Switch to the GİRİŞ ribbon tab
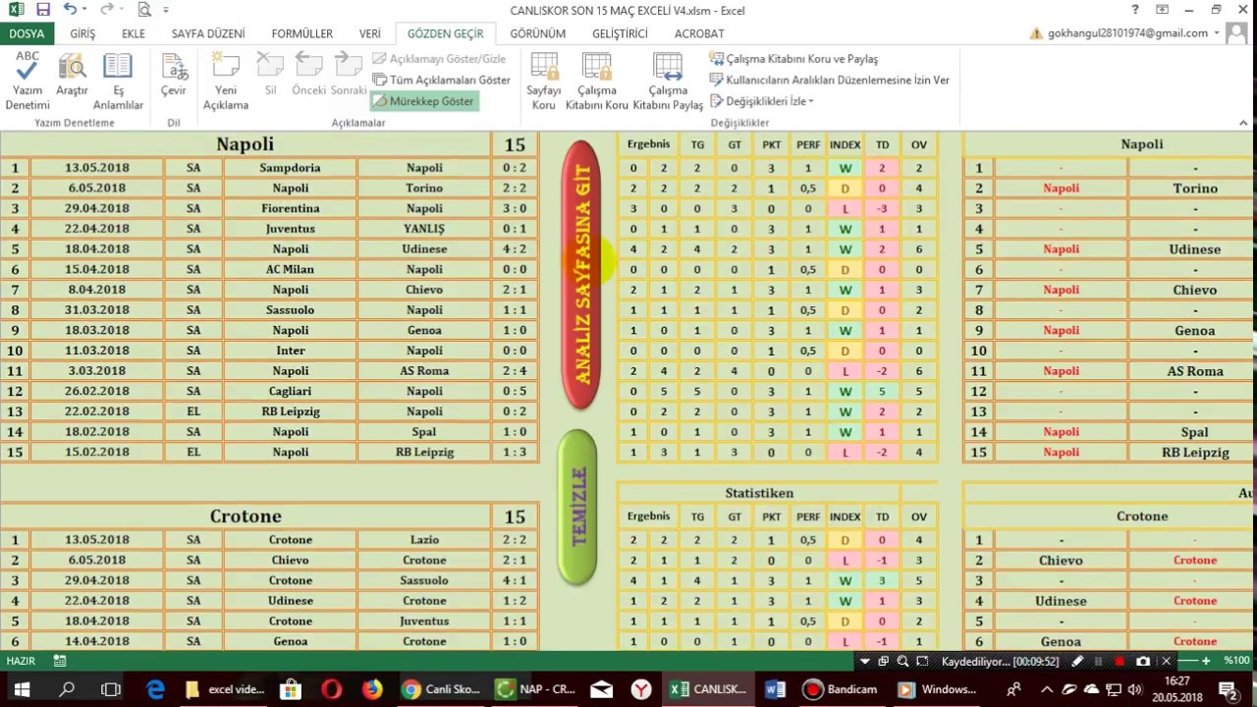This screenshot has width=1257, height=707. [x=82, y=33]
